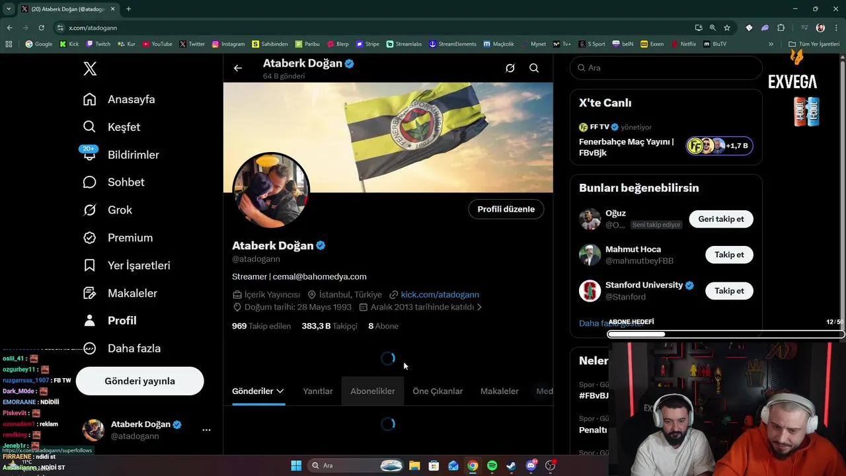Switch to the Yanıtlar tab
846x476 pixels.
(x=318, y=391)
